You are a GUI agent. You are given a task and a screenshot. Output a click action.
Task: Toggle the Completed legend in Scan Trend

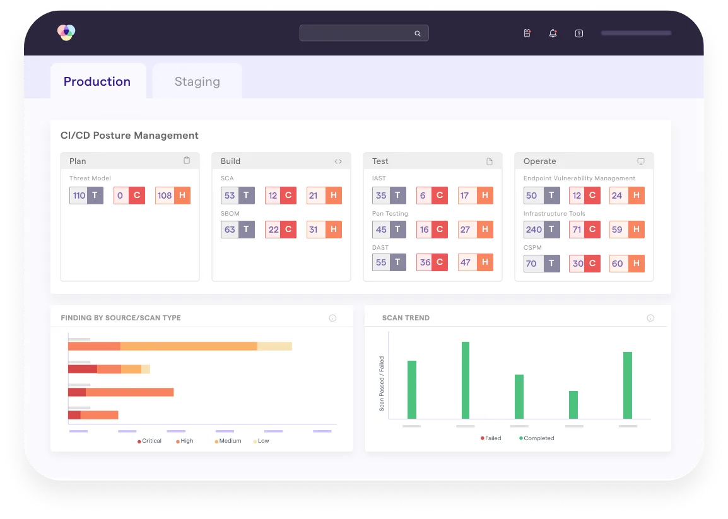(536, 438)
